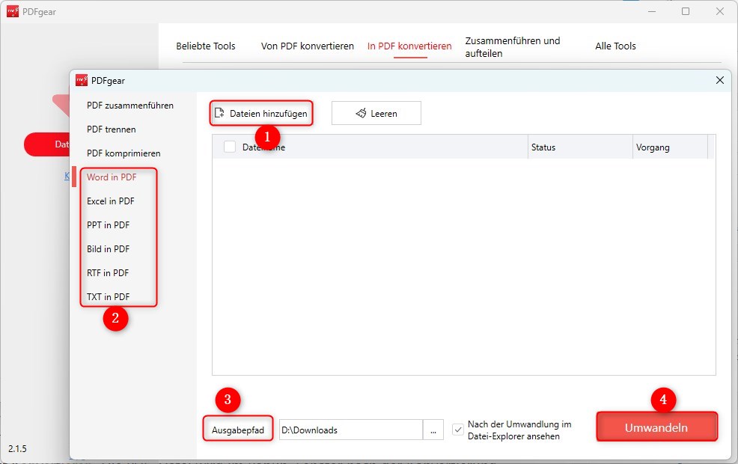Open the PDF zusammenführen tool
The width and height of the screenshot is (738, 464).
(x=131, y=106)
